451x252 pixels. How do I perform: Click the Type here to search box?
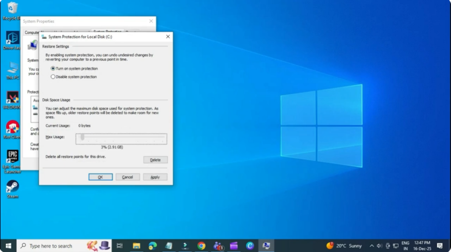[x=64, y=246]
